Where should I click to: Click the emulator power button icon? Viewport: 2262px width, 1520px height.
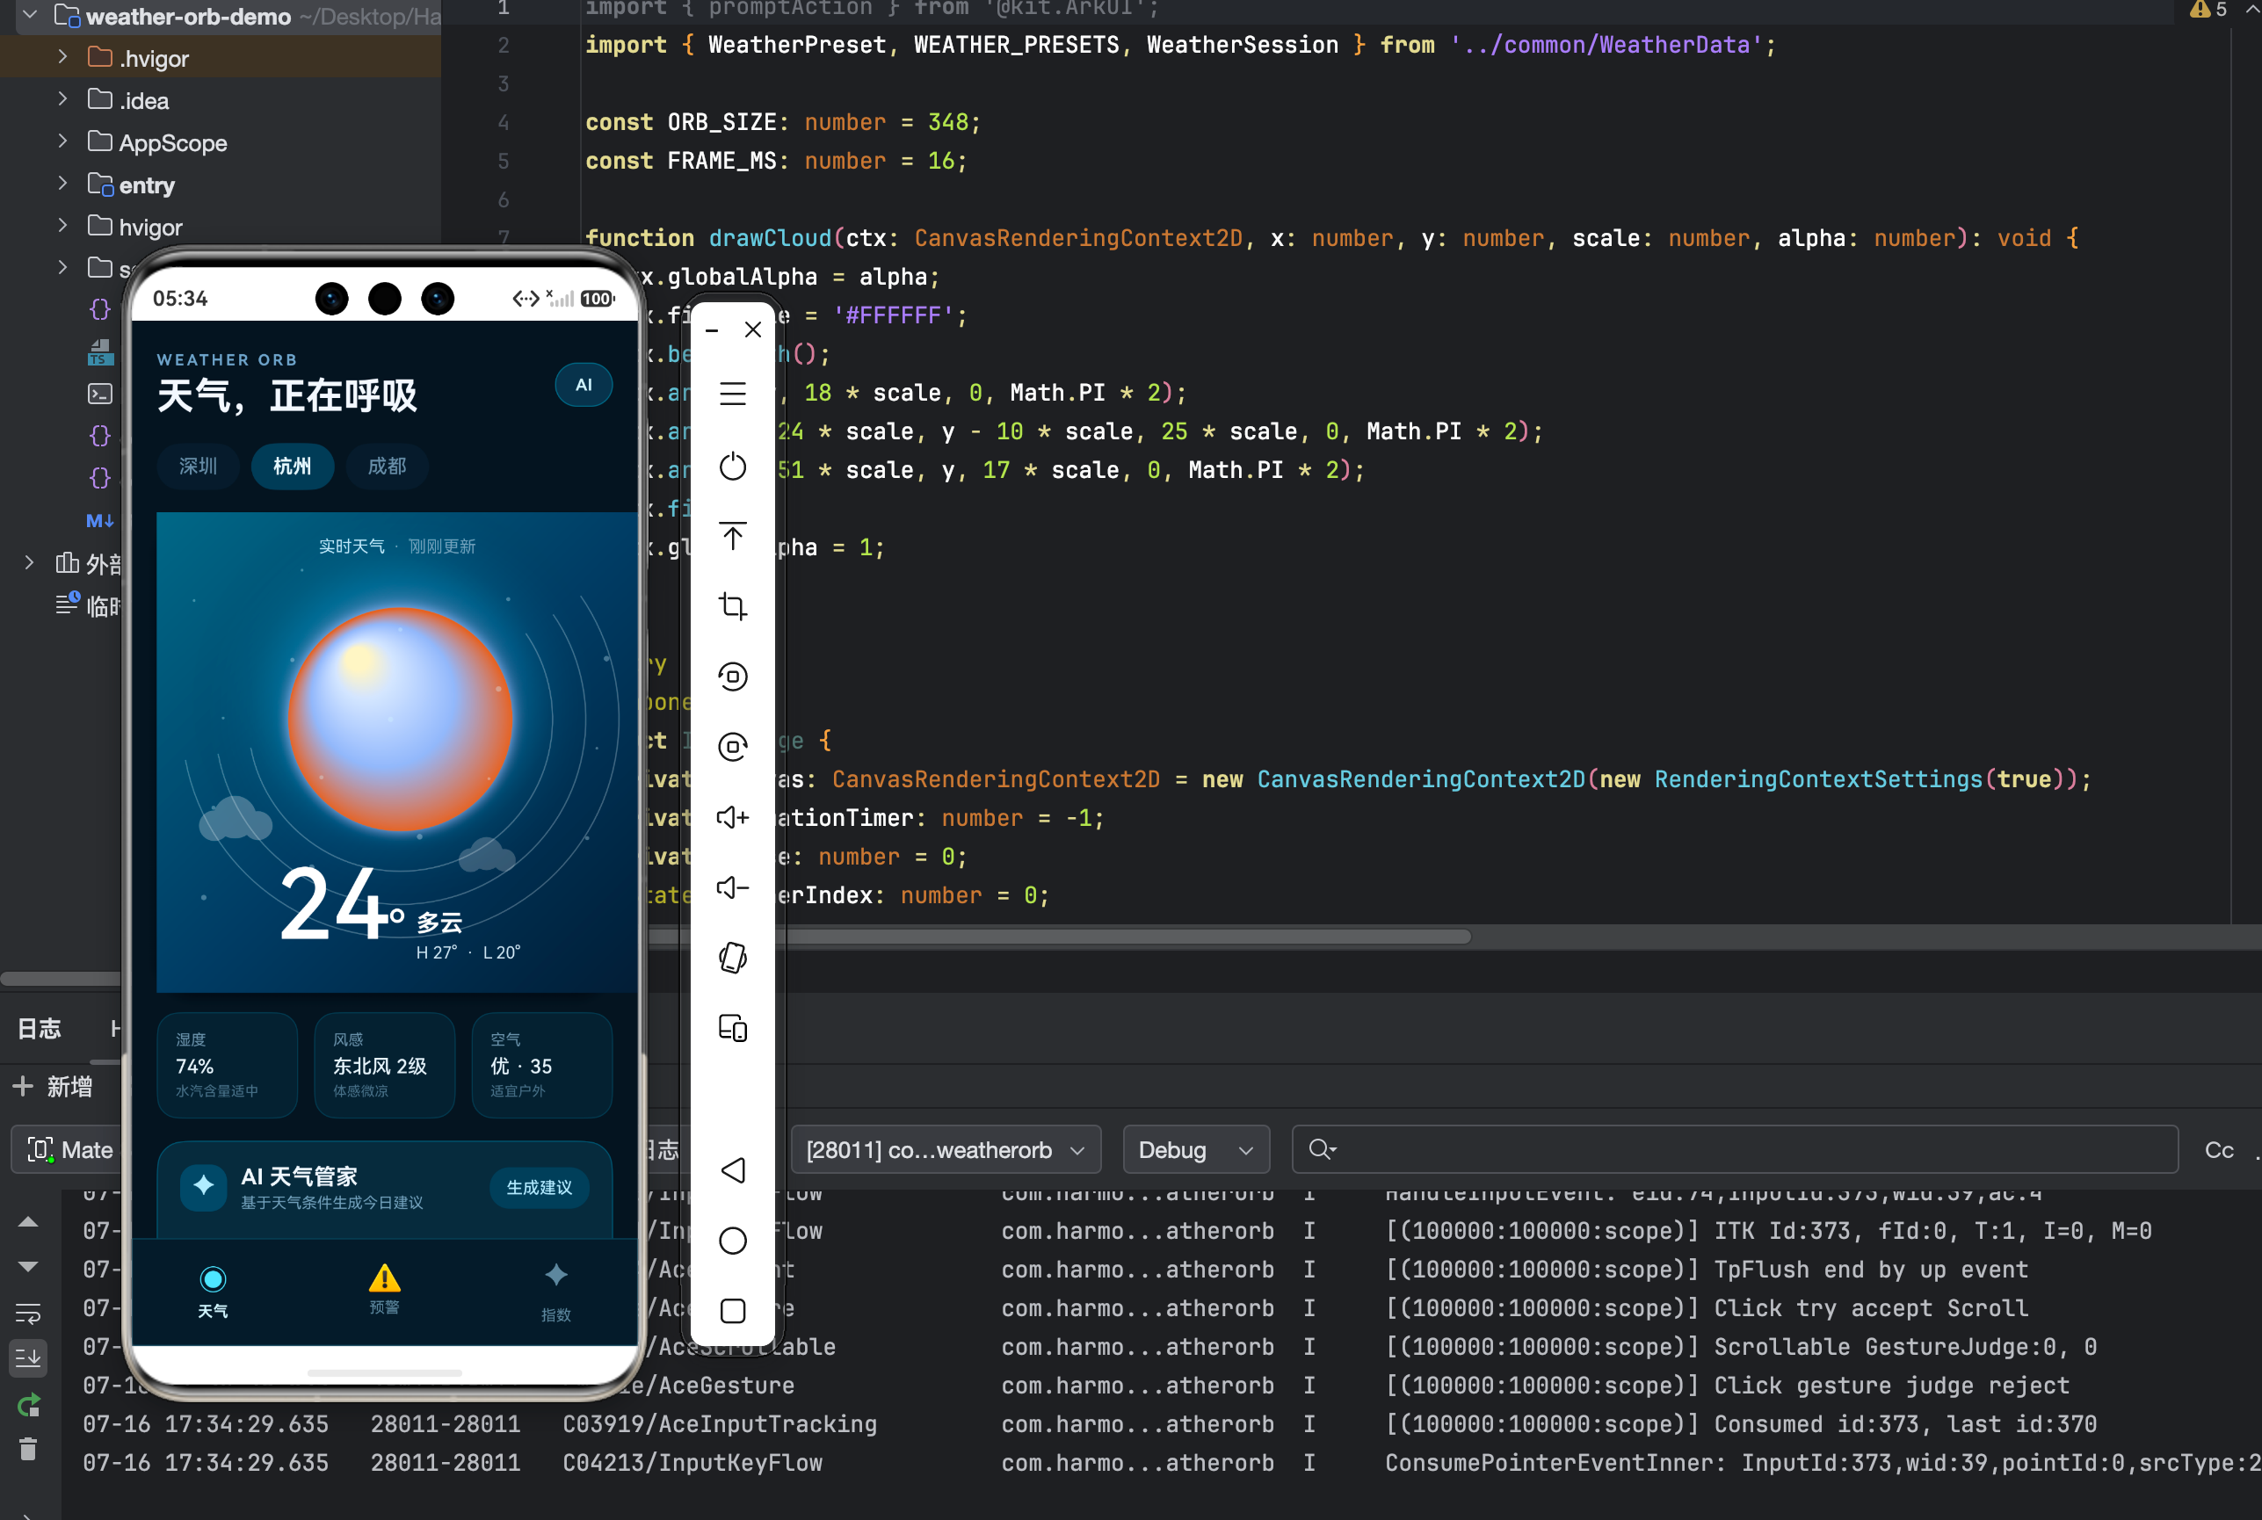[733, 467]
